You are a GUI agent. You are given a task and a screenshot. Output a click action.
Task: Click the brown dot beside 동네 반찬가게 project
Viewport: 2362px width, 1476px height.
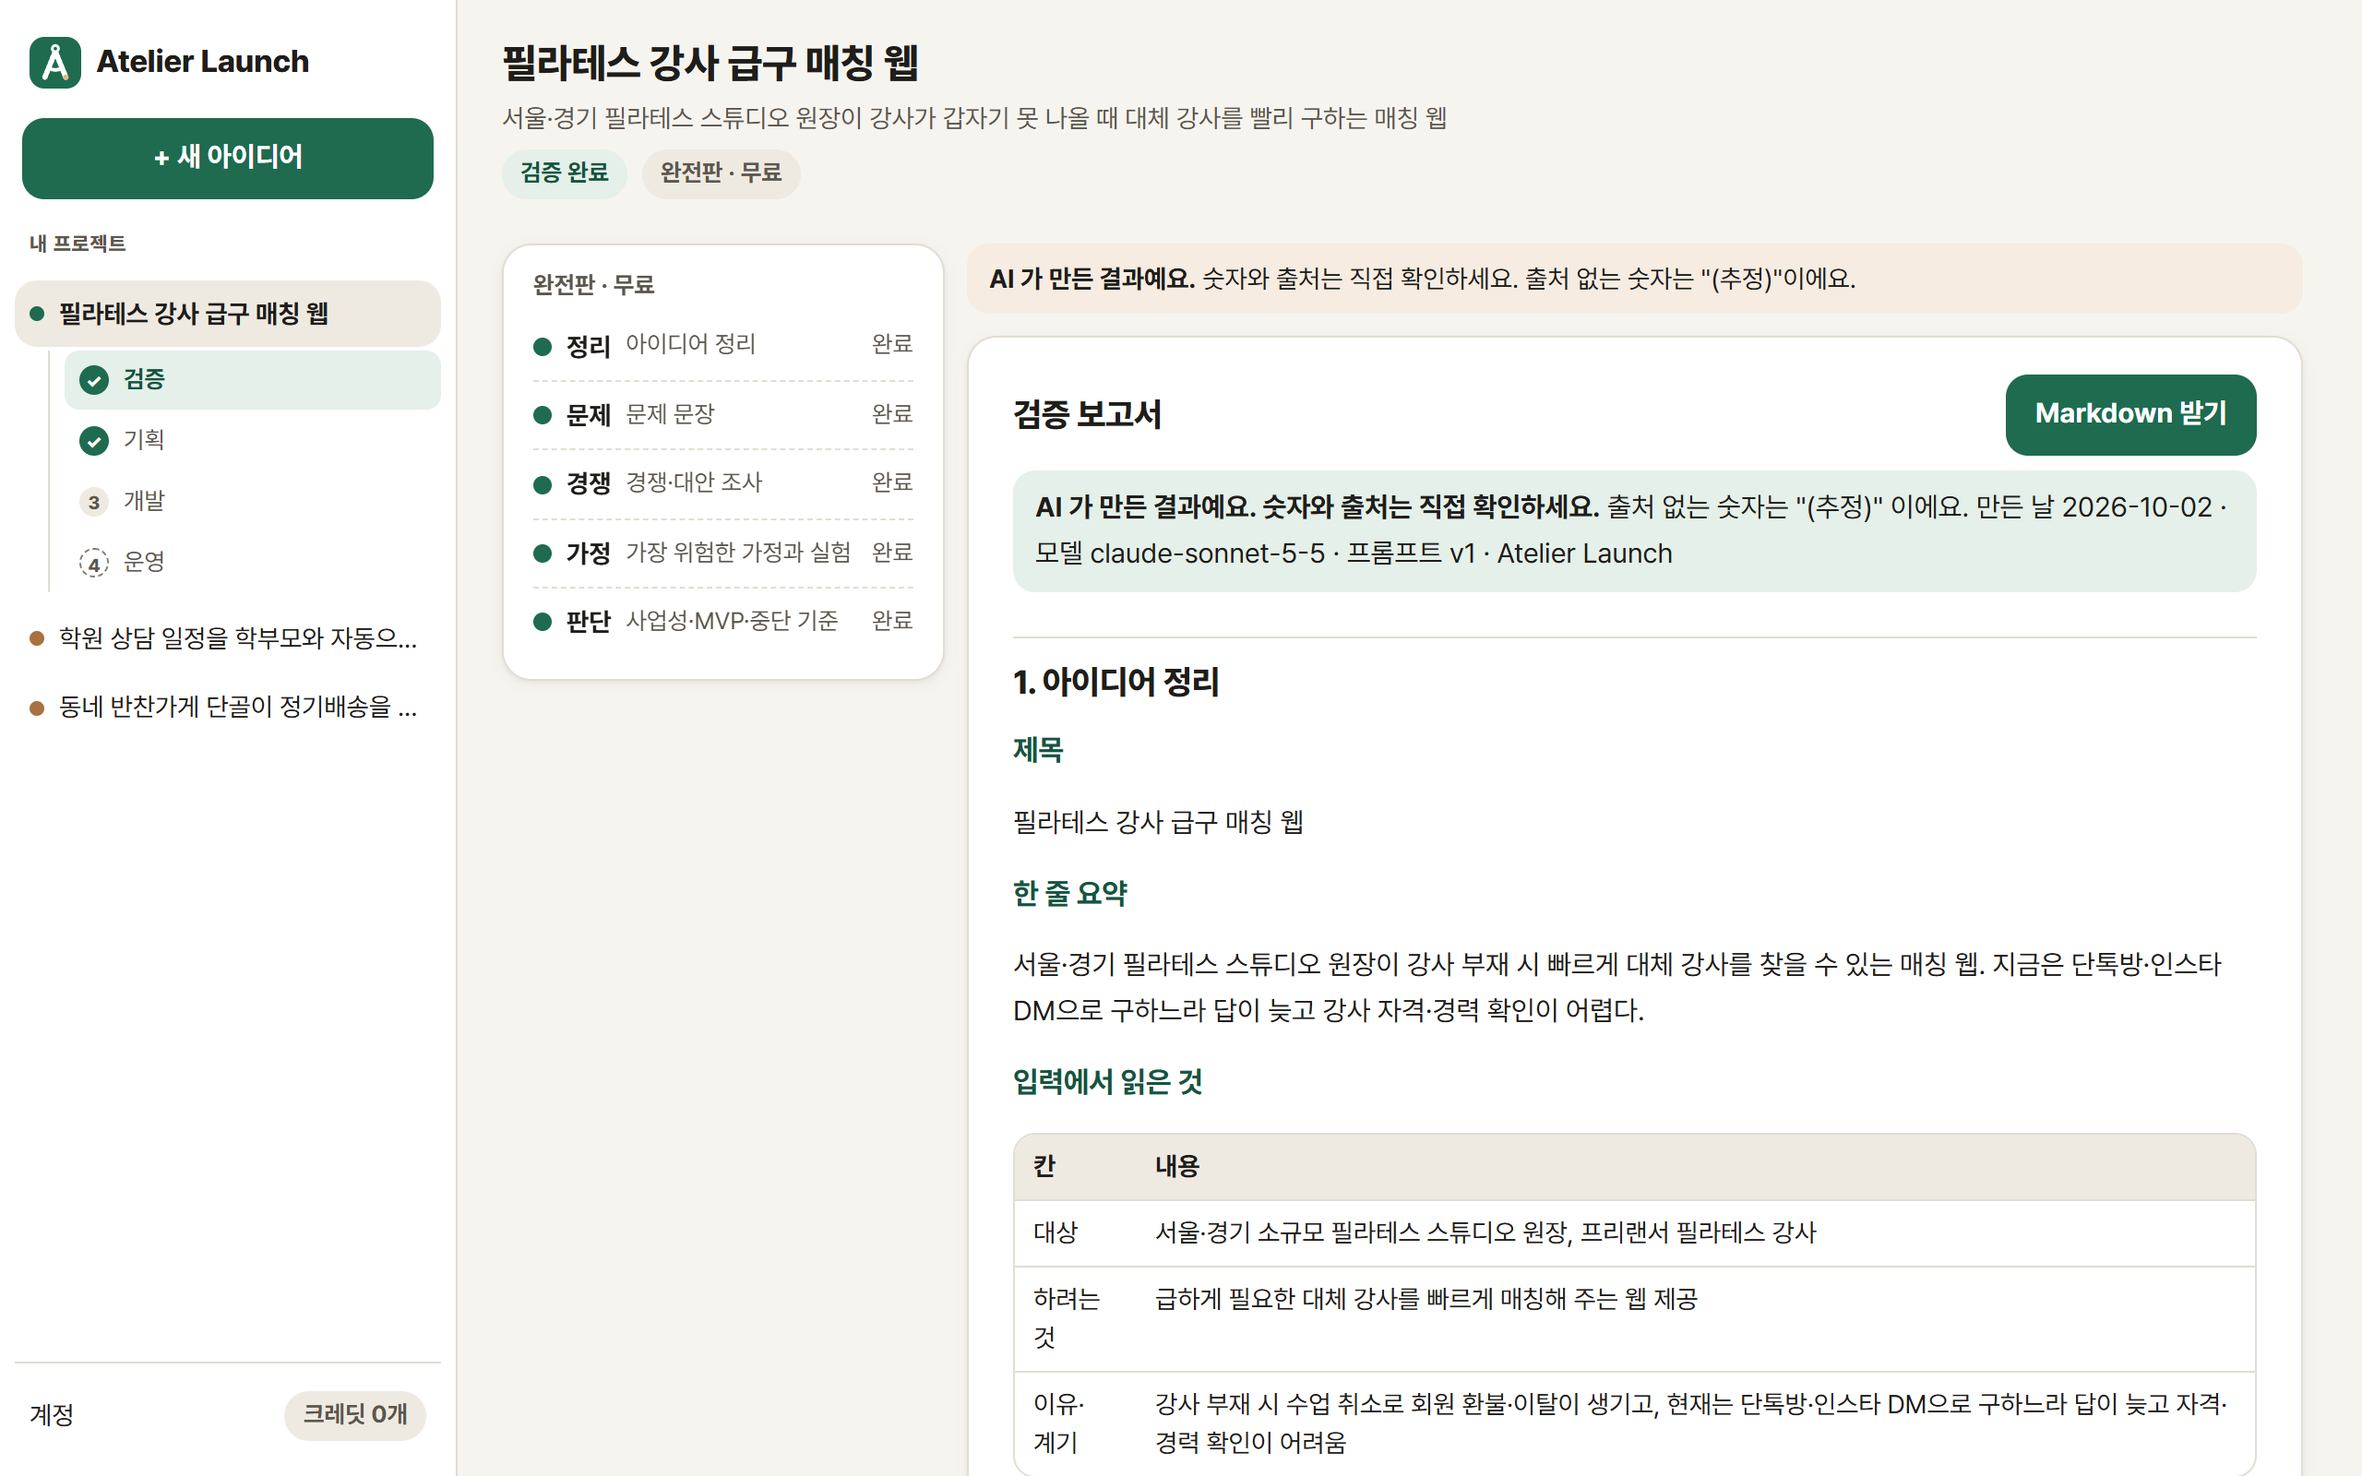tap(37, 708)
